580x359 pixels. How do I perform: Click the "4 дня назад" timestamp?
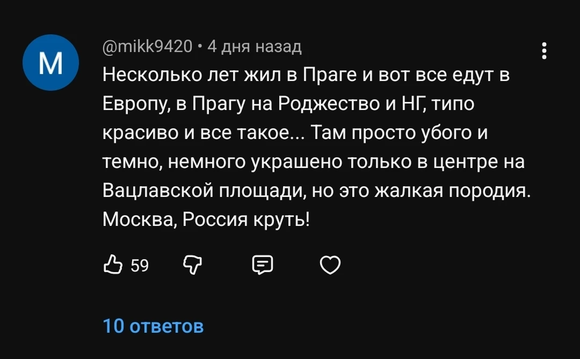click(254, 48)
